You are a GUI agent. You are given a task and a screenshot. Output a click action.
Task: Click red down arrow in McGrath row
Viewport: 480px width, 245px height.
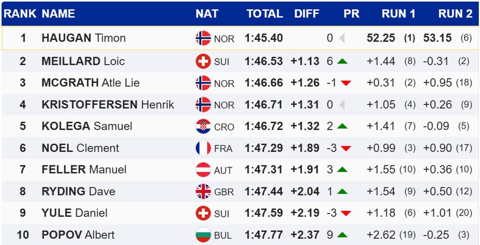346,83
